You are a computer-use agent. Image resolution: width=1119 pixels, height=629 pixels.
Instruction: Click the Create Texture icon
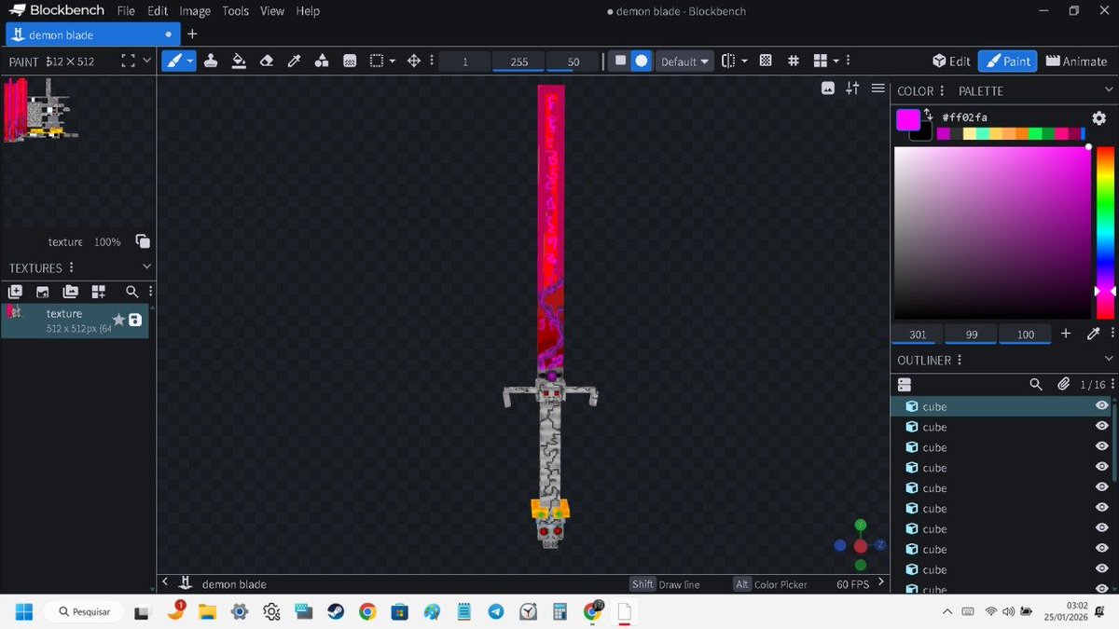click(15, 292)
